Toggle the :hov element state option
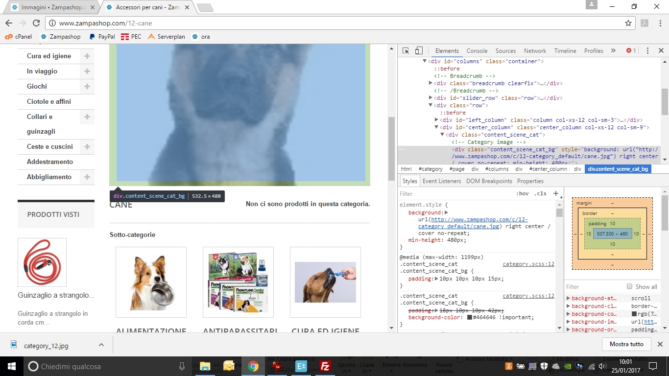The height and width of the screenshot is (376, 669). (523, 193)
